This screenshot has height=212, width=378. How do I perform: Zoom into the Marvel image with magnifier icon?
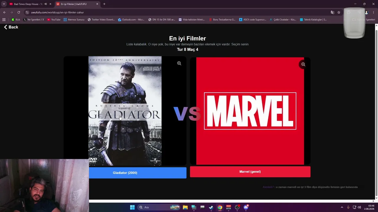pos(303,64)
